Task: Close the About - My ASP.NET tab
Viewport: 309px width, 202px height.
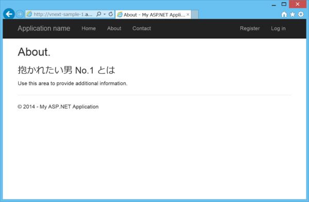Action: click(x=188, y=14)
